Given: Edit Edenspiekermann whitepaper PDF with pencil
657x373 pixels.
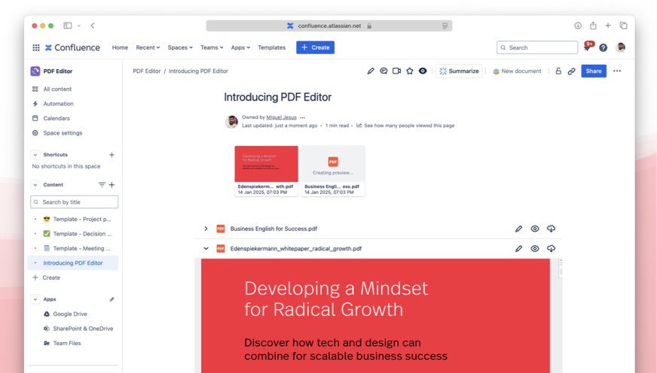Looking at the screenshot, I should point(518,248).
